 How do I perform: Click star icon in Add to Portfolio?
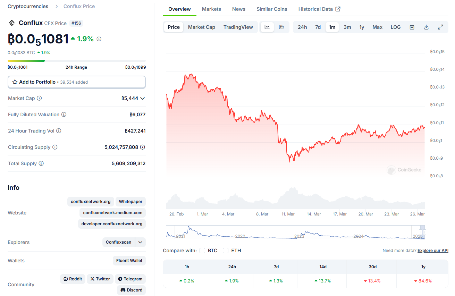pyautogui.click(x=15, y=82)
